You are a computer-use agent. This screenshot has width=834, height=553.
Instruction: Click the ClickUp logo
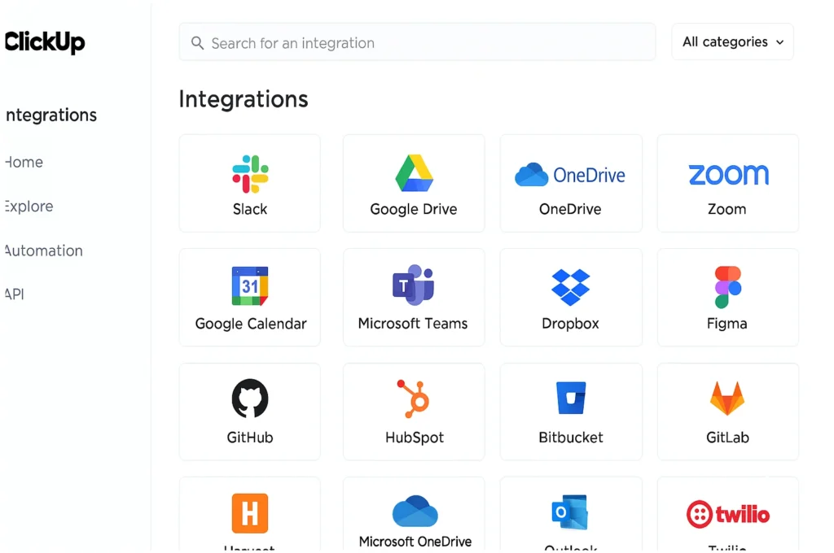click(45, 42)
